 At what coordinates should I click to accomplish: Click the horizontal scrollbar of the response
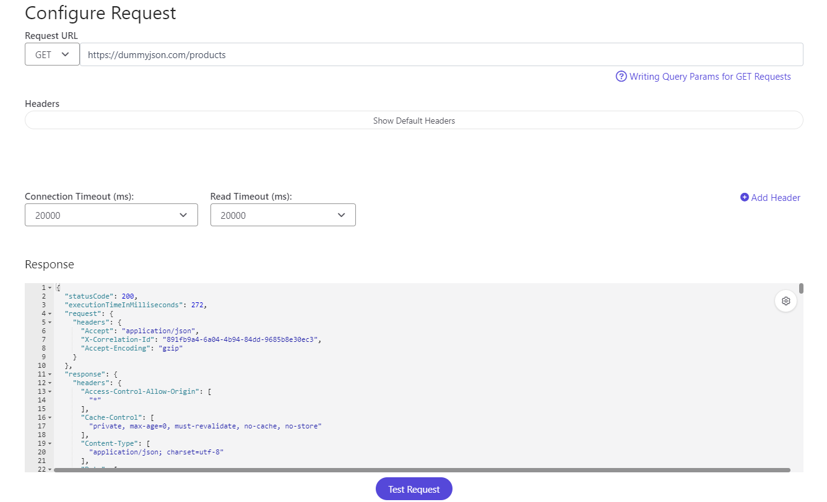tap(422, 470)
